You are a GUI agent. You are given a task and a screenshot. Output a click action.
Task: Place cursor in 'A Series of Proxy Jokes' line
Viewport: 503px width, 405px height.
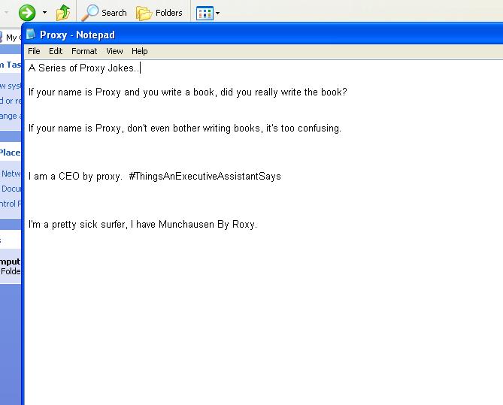click(83, 68)
